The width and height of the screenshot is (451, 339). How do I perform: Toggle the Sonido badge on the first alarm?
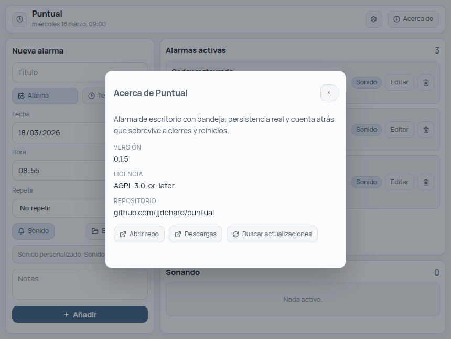(367, 82)
